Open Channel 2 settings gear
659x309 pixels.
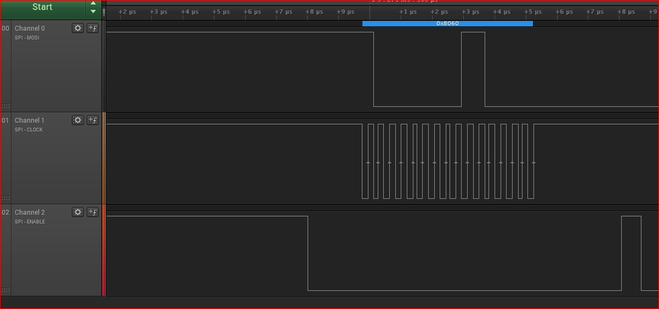[x=78, y=212]
